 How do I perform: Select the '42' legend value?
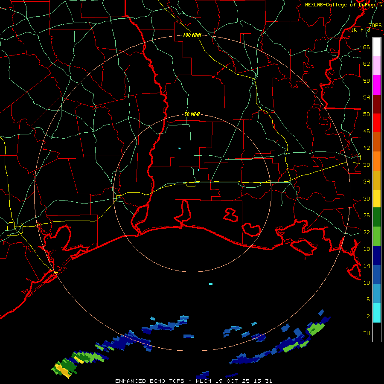(x=367, y=148)
